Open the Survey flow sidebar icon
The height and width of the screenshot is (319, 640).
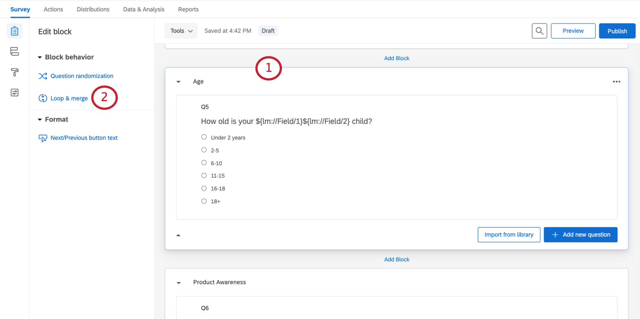point(15,52)
